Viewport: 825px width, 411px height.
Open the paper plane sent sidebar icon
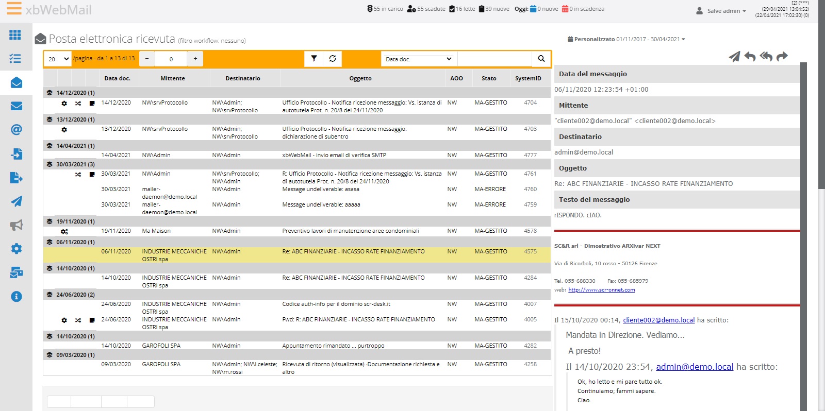pyautogui.click(x=16, y=201)
